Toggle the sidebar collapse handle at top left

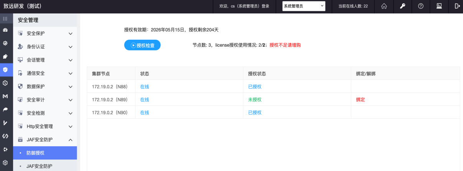pos(5,18)
